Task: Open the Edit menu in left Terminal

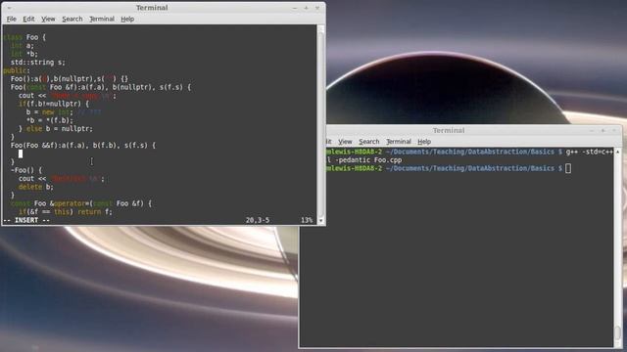Action: 28,19
